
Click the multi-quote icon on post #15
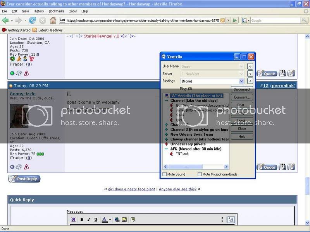click(x=282, y=167)
